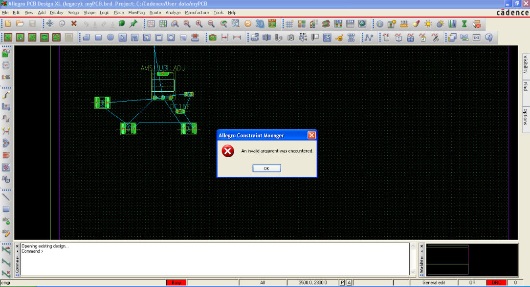Image resolution: width=530 pixels, height=287 pixels.
Task: Click the Off status field
Action: [x=472, y=283]
